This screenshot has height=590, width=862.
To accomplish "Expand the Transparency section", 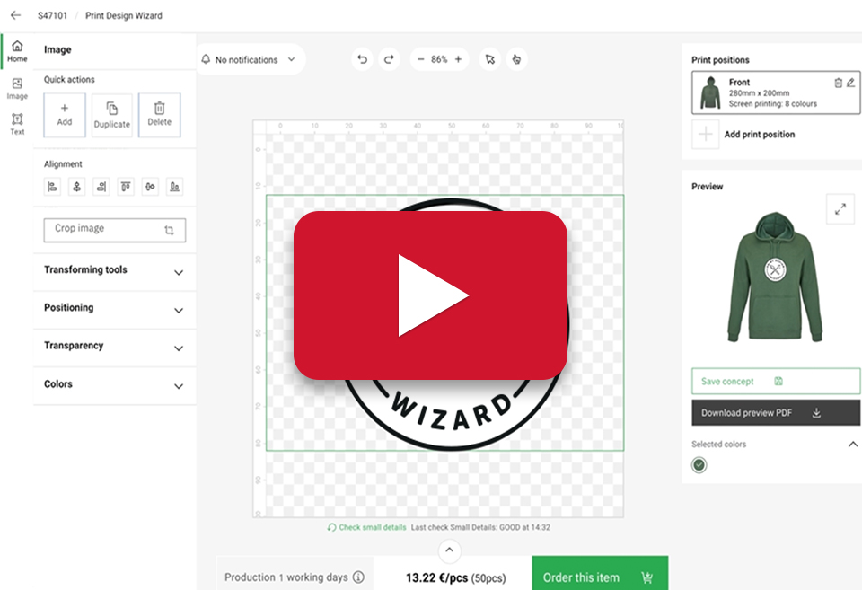I will point(114,347).
